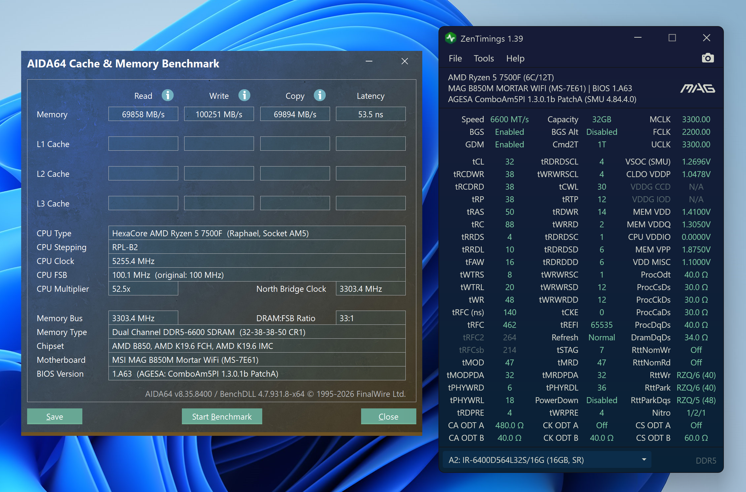Open the File menu in ZenTimings
Image resolution: width=746 pixels, height=492 pixels.
point(455,58)
